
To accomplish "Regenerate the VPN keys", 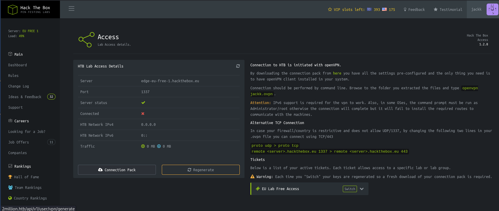I will pos(201,170).
